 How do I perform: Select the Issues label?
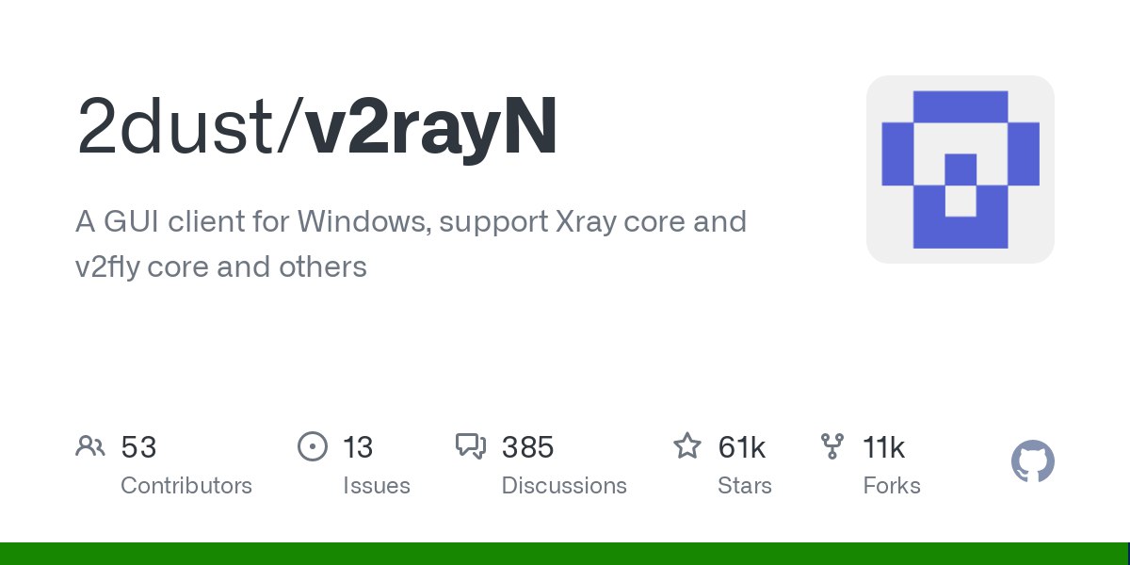click(377, 486)
